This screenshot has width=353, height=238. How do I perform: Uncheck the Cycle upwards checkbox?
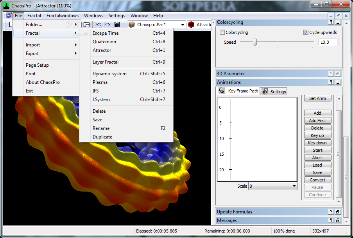(305, 32)
